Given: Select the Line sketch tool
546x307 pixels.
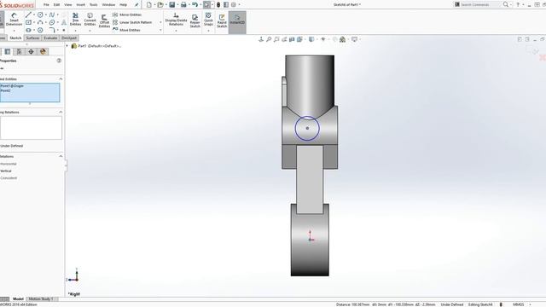Looking at the screenshot, I should 28,14.
